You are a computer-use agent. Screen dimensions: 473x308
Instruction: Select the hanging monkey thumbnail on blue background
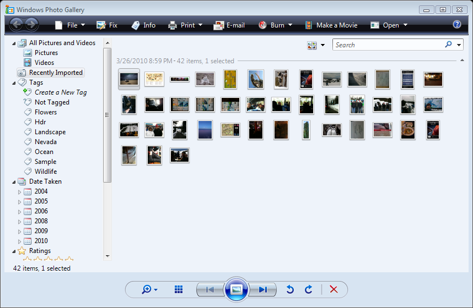pos(256,79)
